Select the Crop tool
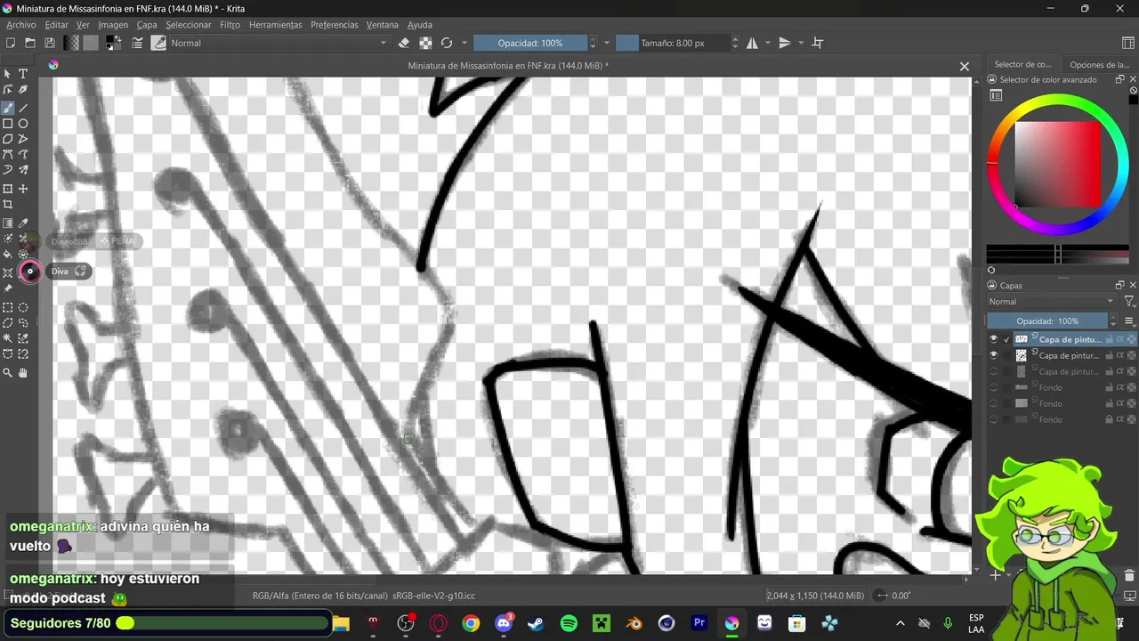This screenshot has height=641, width=1139. (8, 205)
